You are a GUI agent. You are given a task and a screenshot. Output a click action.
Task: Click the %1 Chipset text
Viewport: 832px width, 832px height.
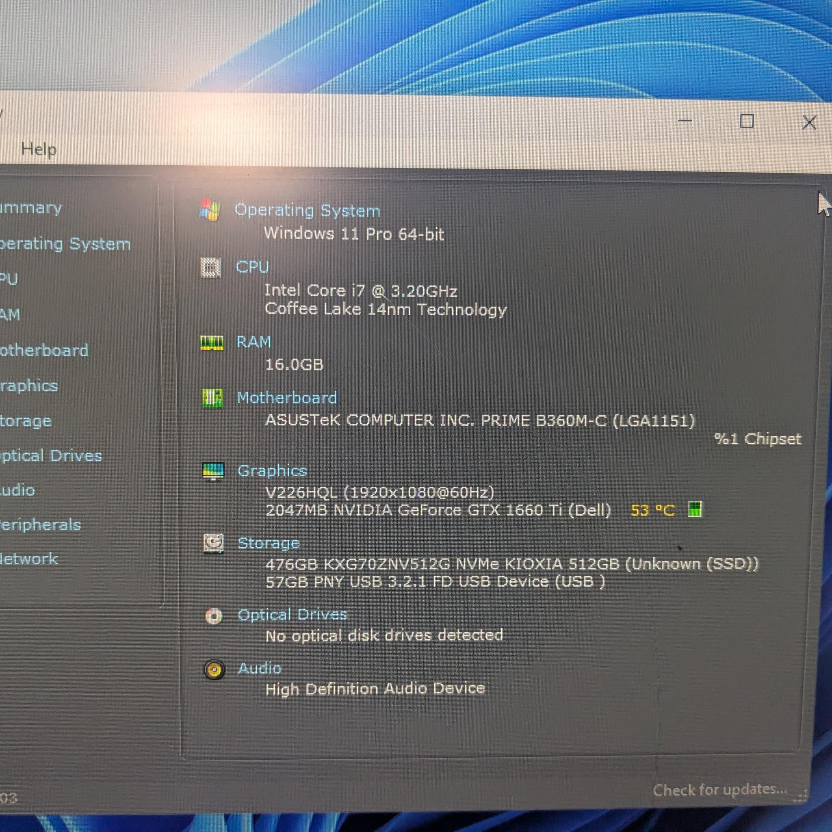click(758, 439)
